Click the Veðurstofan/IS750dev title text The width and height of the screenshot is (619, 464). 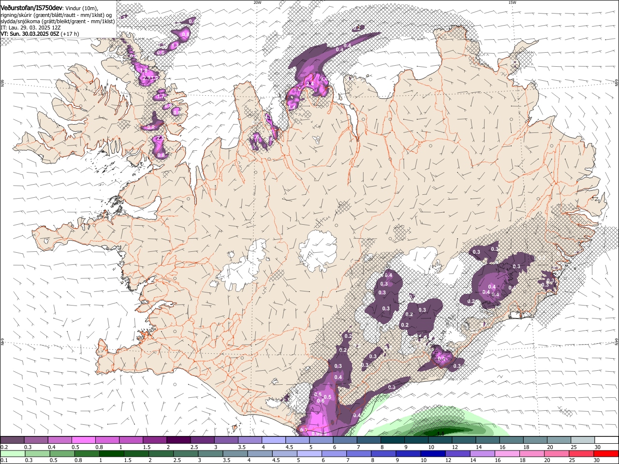pos(31,7)
